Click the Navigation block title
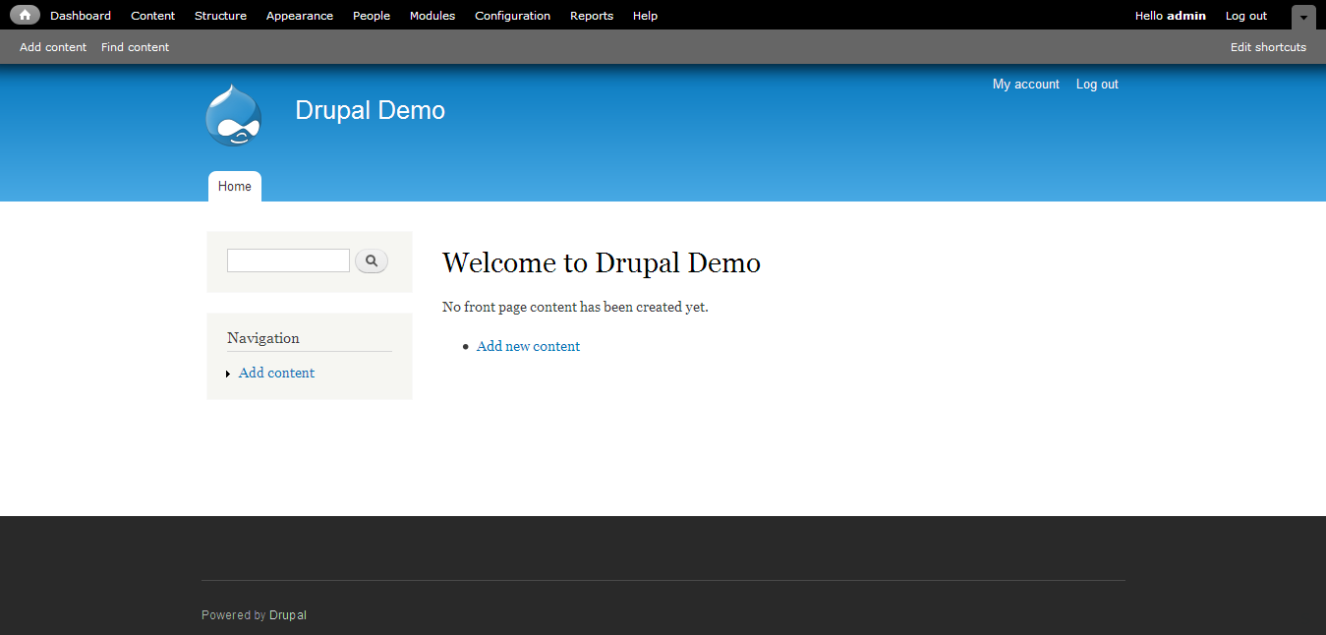The image size is (1326, 635). pyautogui.click(x=263, y=338)
